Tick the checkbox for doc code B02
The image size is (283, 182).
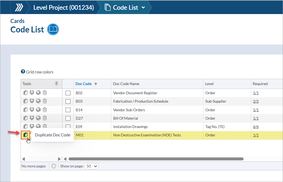pyautogui.click(x=68, y=93)
